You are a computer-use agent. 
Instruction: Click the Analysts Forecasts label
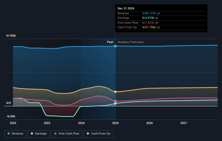pyautogui.click(x=131, y=42)
